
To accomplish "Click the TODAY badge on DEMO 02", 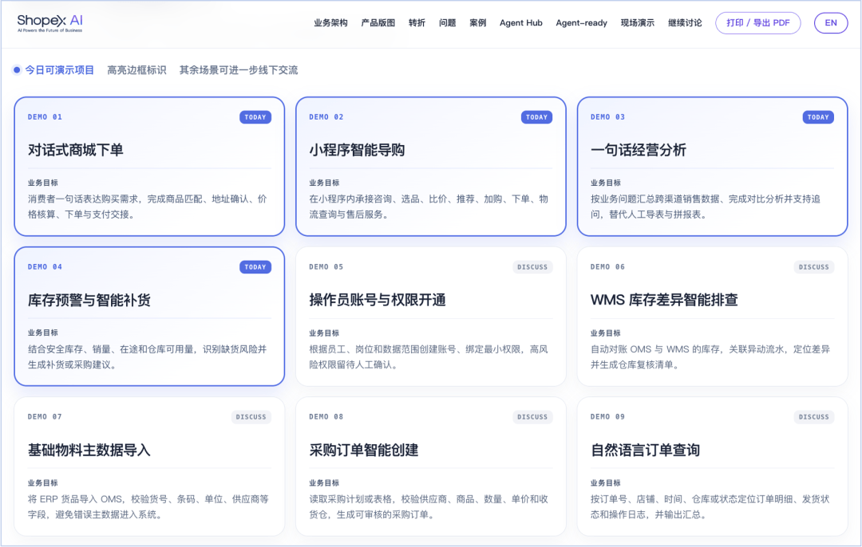I will click(x=536, y=117).
